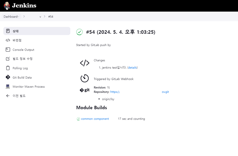Open 빌드 정보 수정 menu item
238x156 pixels.
(22, 59)
